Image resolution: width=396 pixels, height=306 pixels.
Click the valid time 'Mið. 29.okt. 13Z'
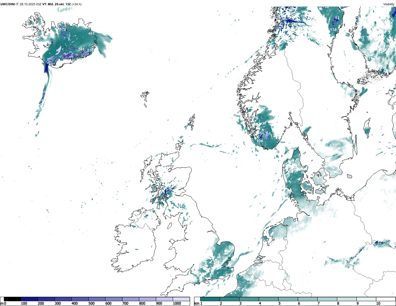(59, 4)
